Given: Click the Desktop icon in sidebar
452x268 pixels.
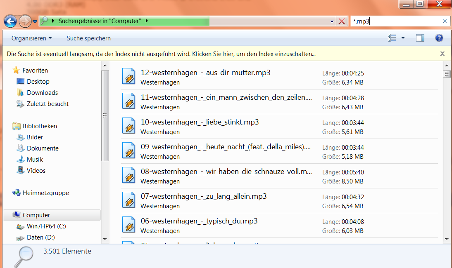Looking at the screenshot, I should (x=20, y=81).
